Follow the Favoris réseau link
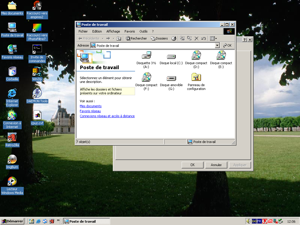Image resolution: width=300 pixels, height=225 pixels. click(90, 111)
